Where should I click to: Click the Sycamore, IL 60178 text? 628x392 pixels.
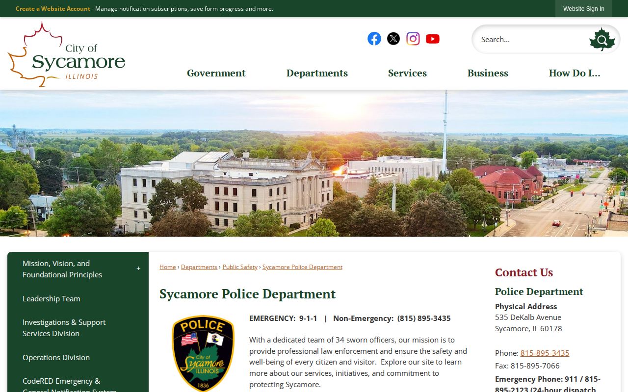(528, 328)
